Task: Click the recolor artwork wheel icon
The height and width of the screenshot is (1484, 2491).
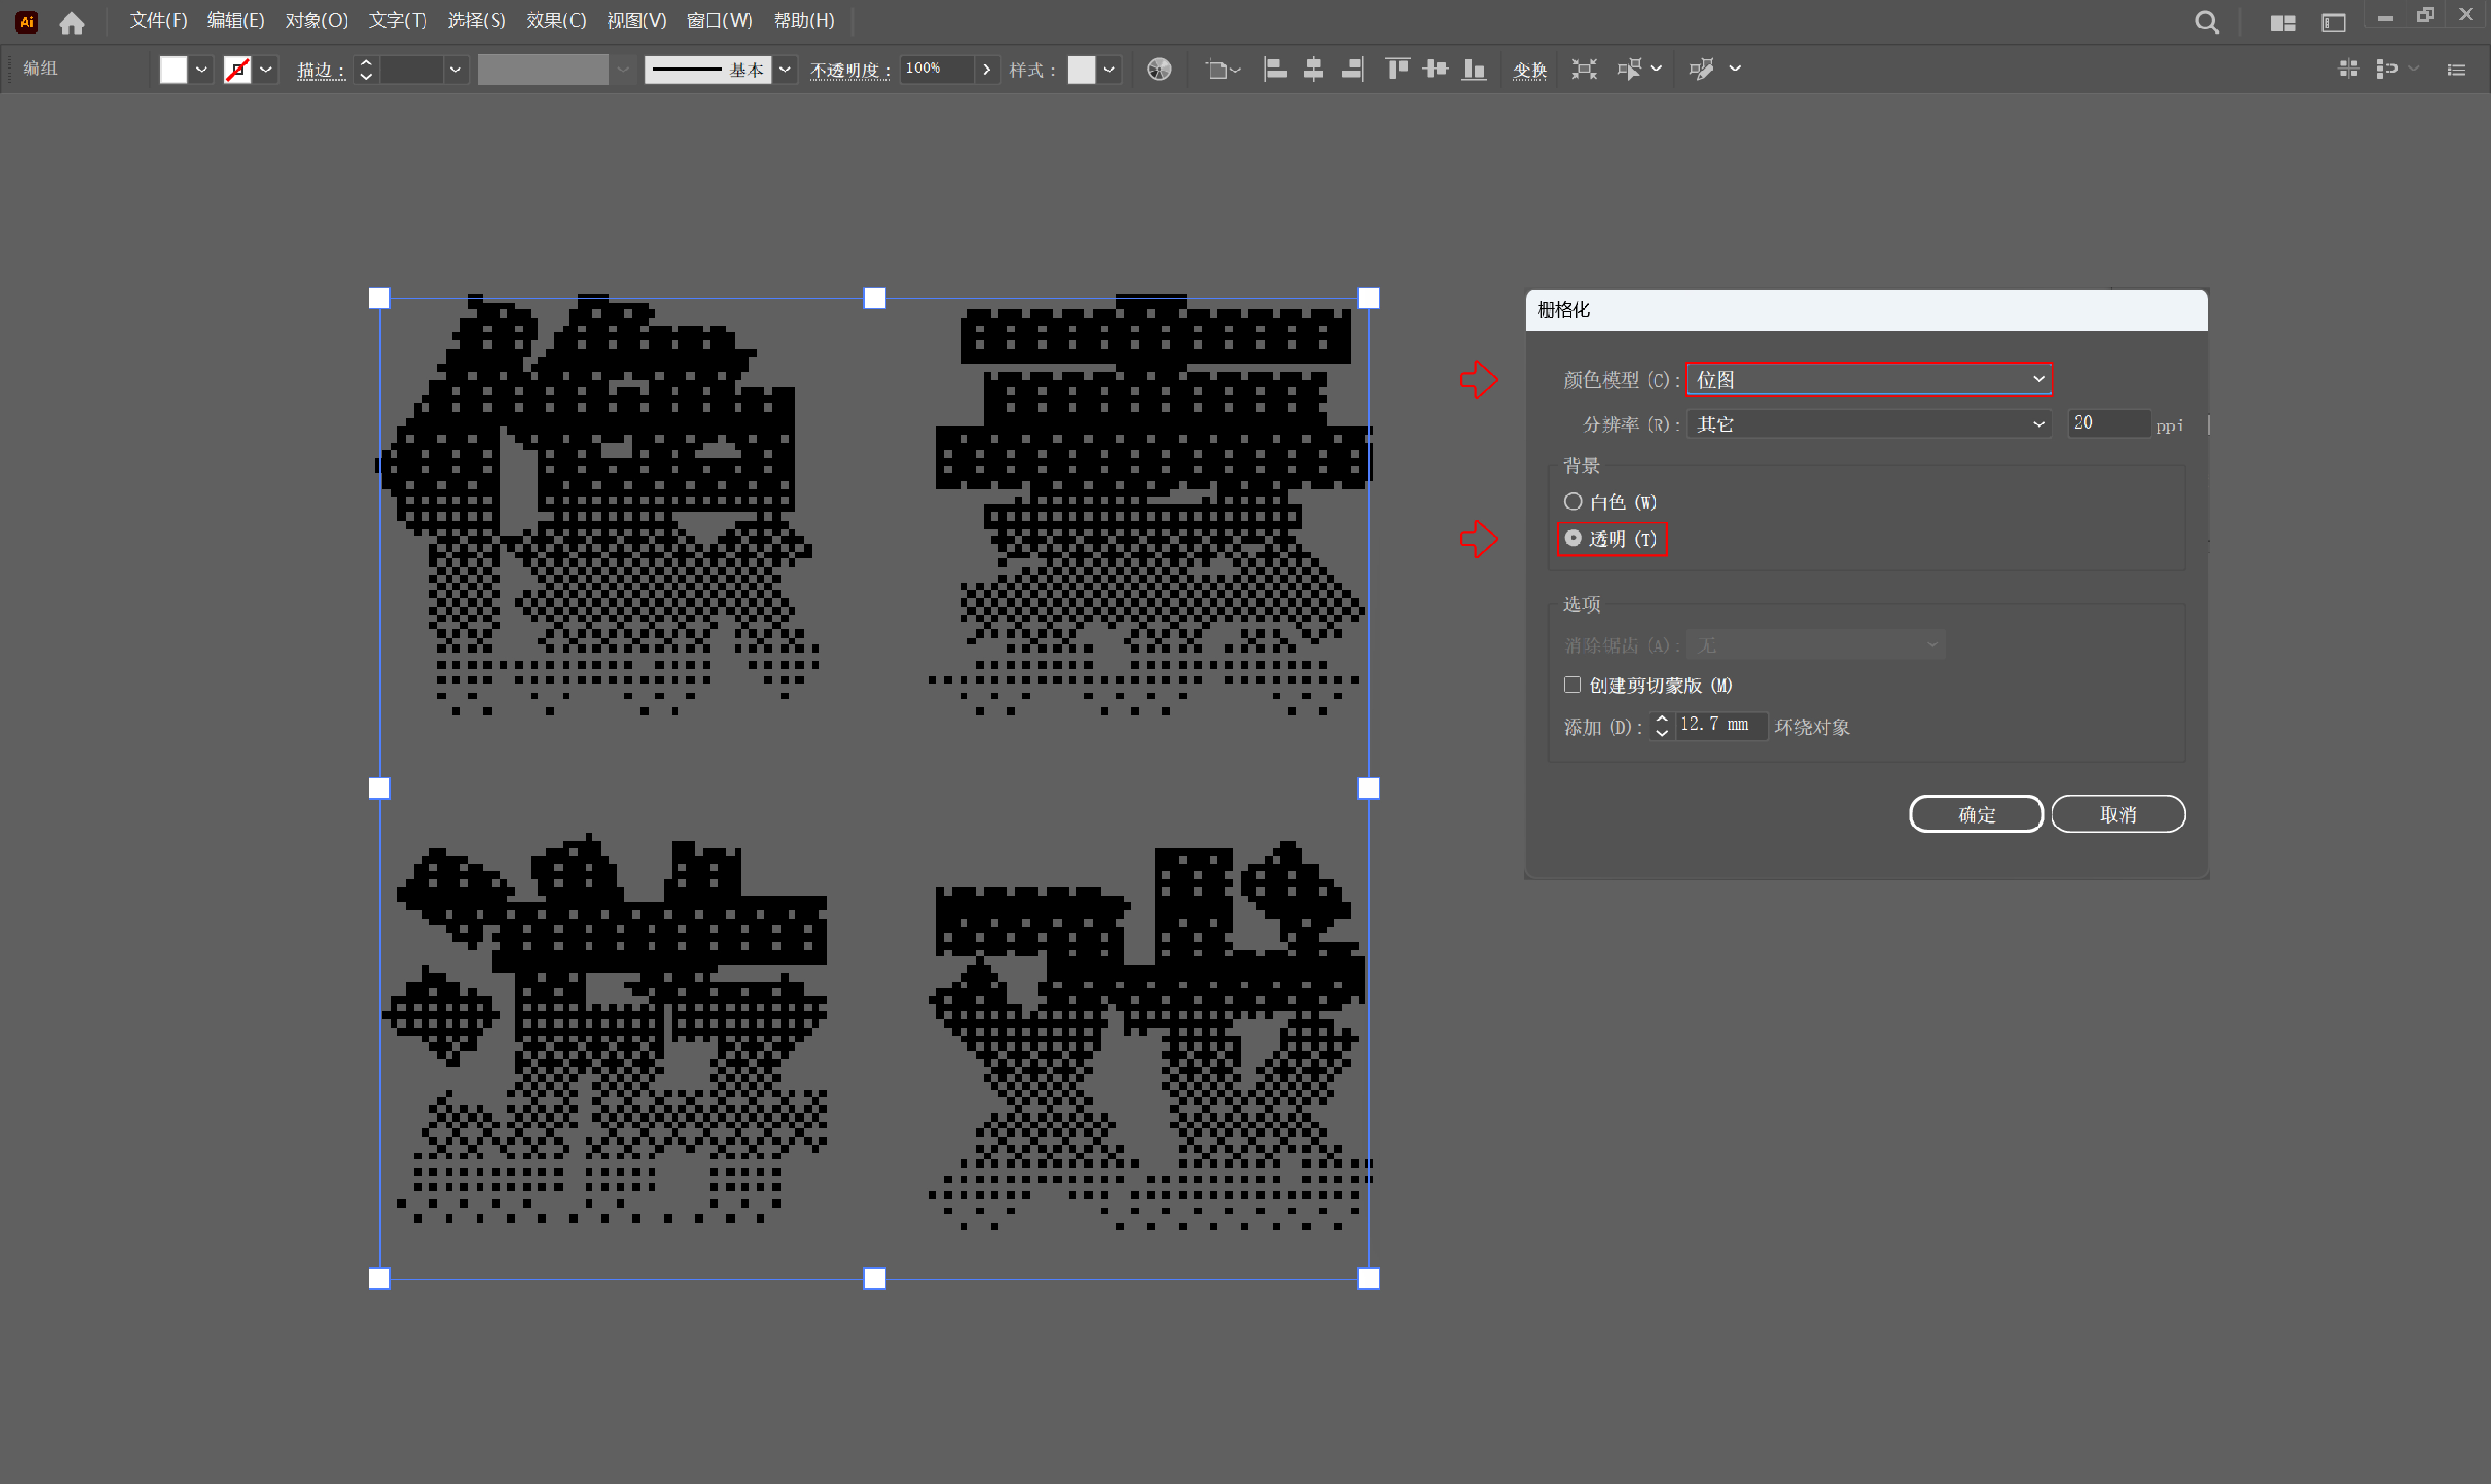Action: [x=1159, y=69]
